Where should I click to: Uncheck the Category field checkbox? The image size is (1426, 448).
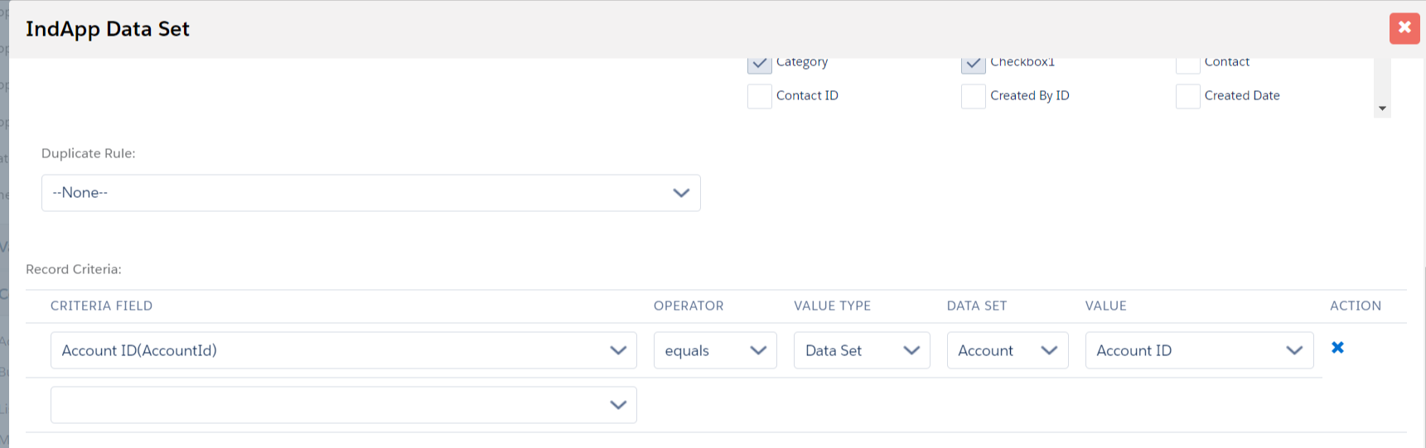759,64
